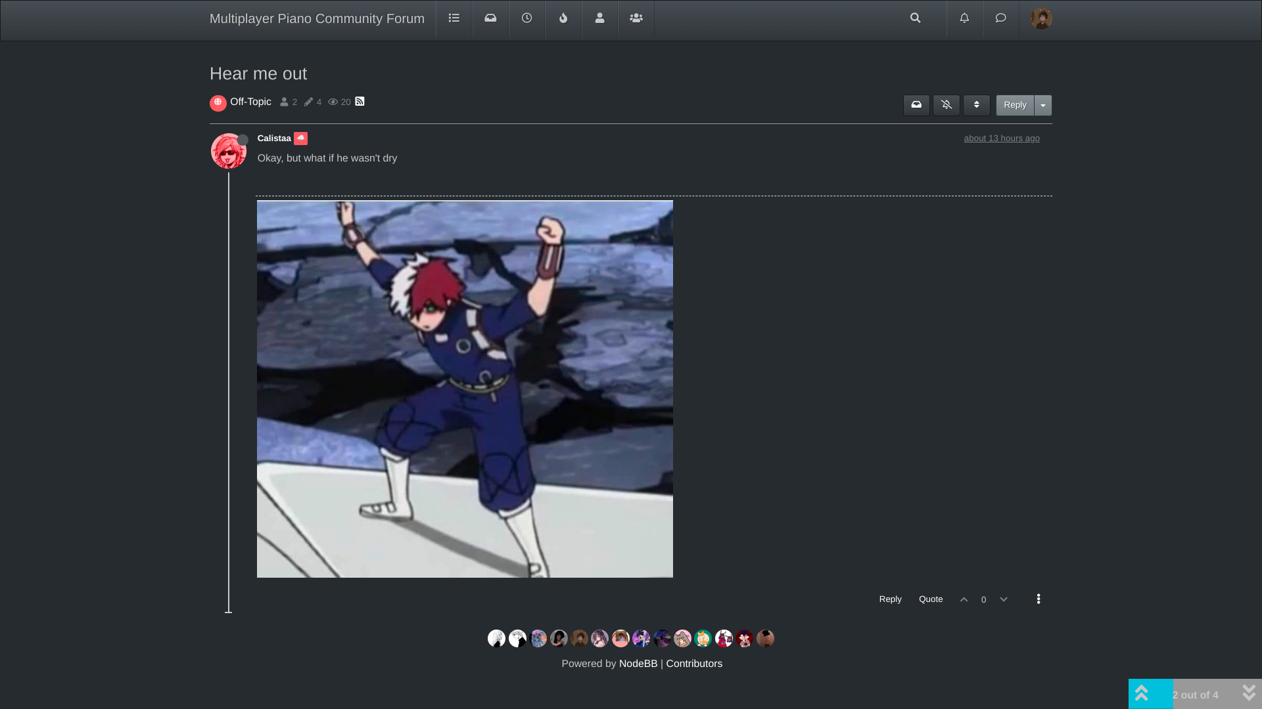Open the Categories list icon in navbar
The height and width of the screenshot is (709, 1262).
pyautogui.click(x=454, y=18)
